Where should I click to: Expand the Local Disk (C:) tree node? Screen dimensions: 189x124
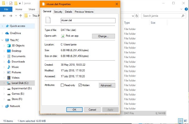point(4,83)
